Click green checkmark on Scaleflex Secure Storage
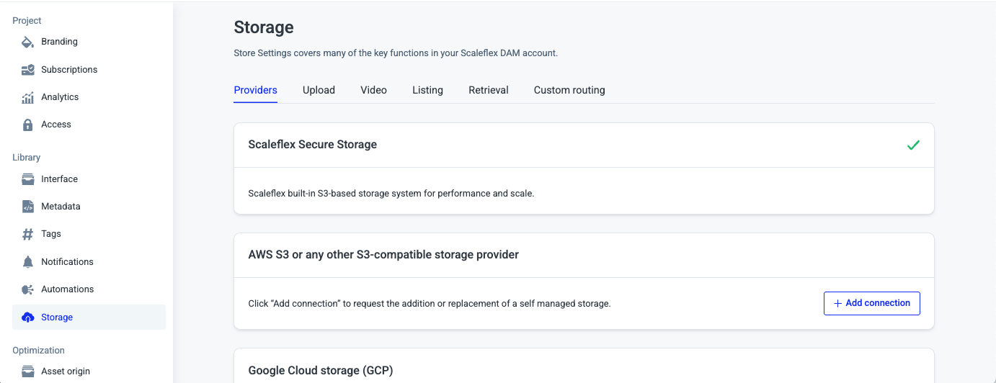Screen dimensions: 996x383 pyautogui.click(x=913, y=145)
